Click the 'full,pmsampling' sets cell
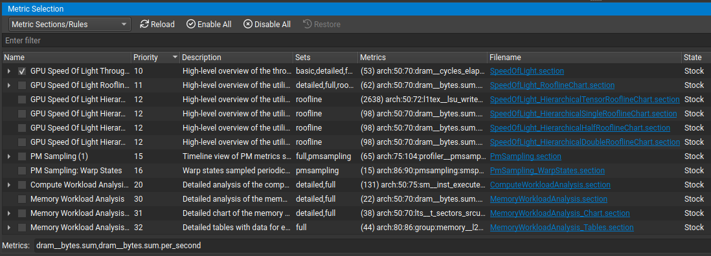The image size is (711, 256). (323, 156)
